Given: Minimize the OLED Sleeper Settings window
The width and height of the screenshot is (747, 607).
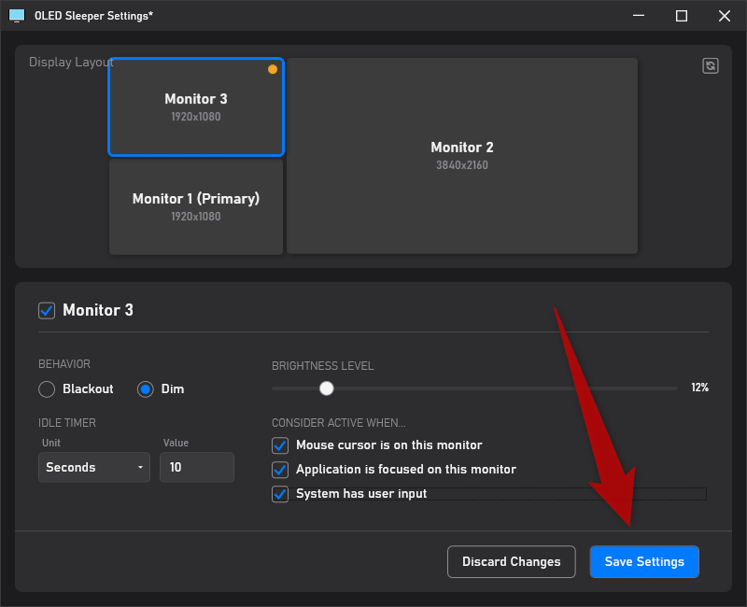Looking at the screenshot, I should 639,16.
